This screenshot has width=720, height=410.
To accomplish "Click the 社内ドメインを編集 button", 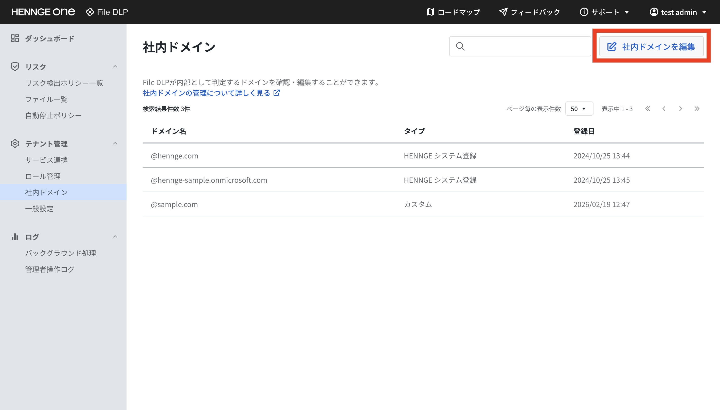I will [651, 47].
